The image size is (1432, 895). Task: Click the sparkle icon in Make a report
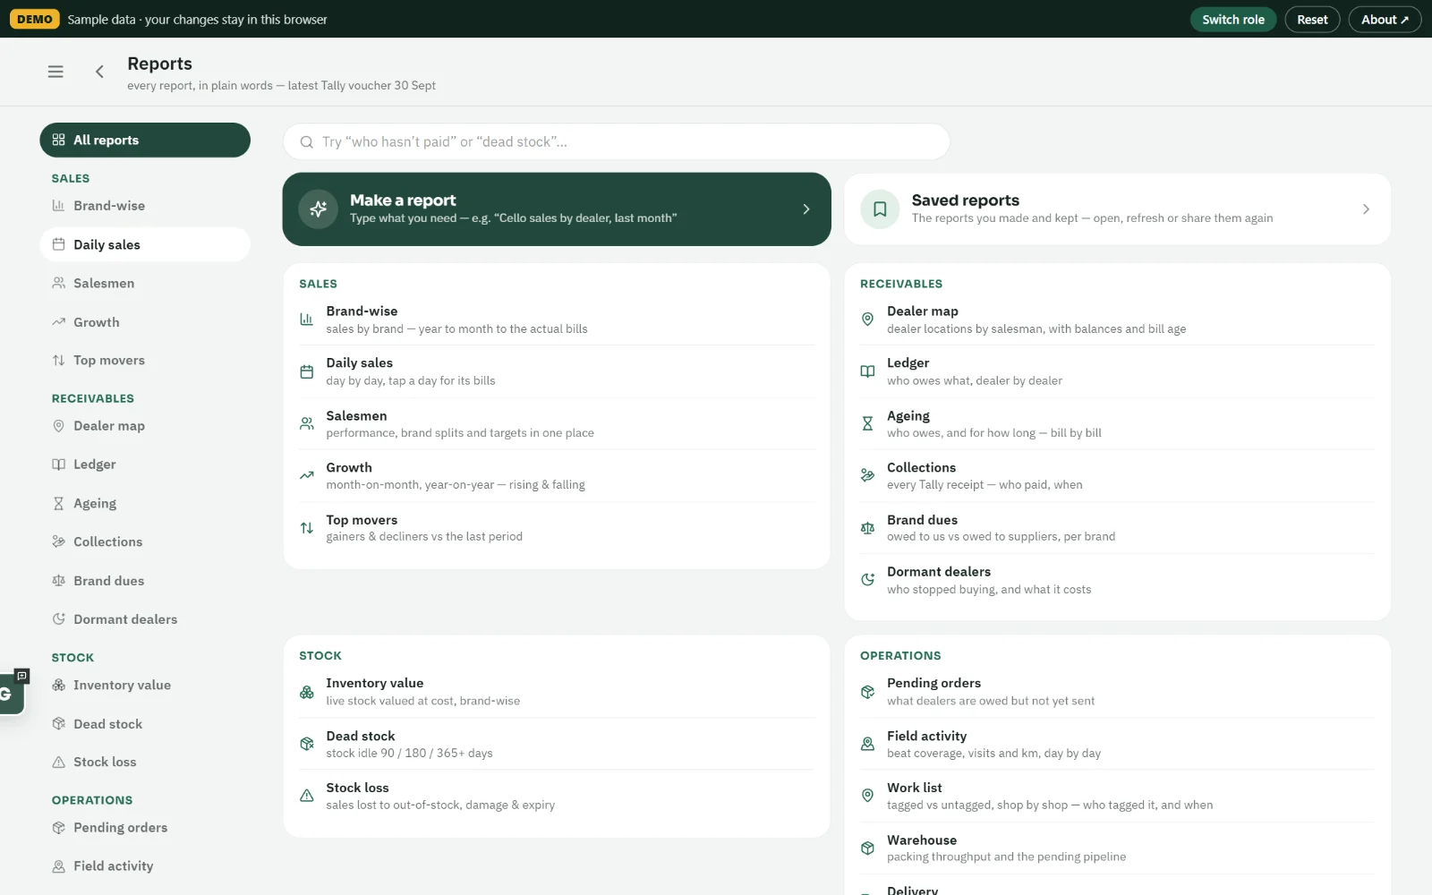pos(318,209)
